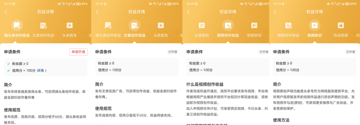360x125 pixels.
Task: Tap back arrow on screen with 文章创作收益 selected
Action: [x=97, y=12]
